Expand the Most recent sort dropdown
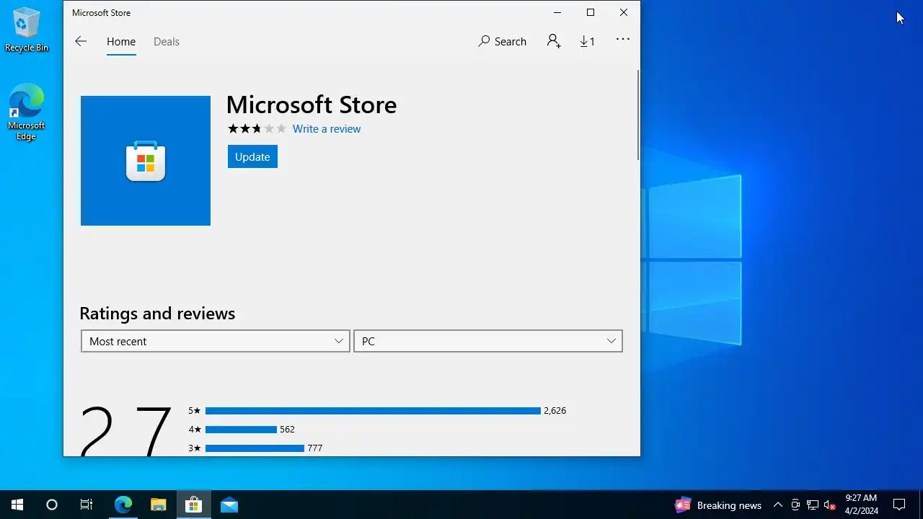The height and width of the screenshot is (519, 923). [x=216, y=341]
